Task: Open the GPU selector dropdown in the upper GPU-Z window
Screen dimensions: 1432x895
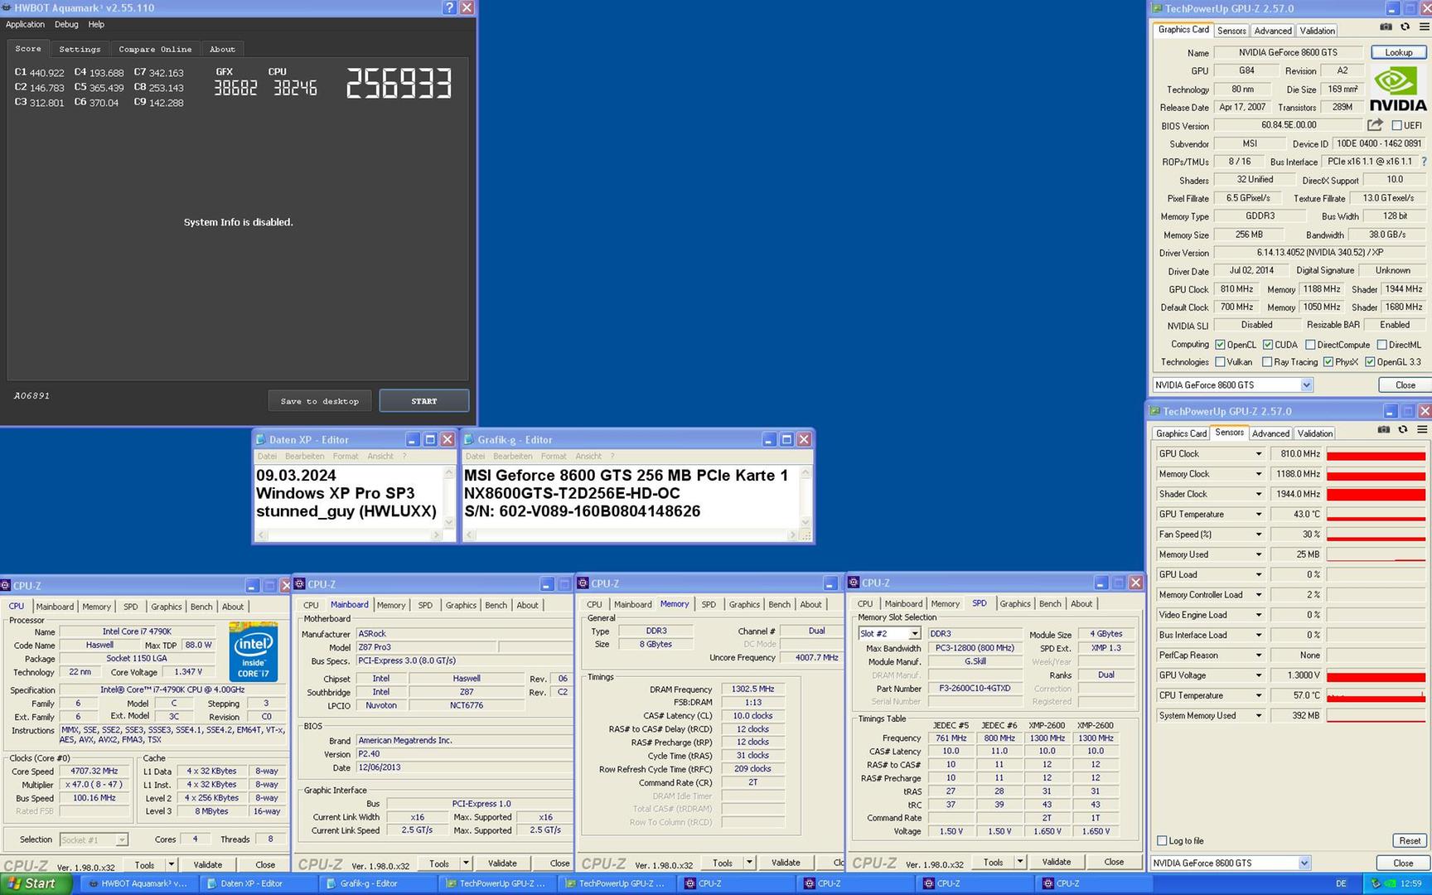Action: (x=1306, y=385)
